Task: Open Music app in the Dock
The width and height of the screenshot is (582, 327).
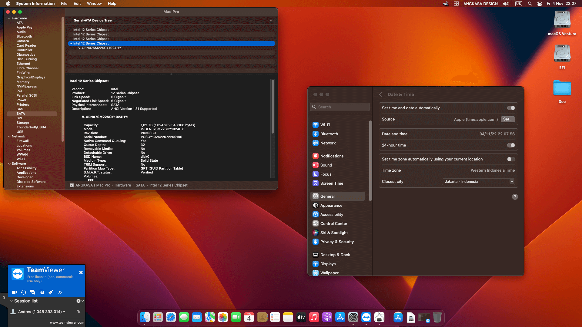Action: (x=314, y=317)
